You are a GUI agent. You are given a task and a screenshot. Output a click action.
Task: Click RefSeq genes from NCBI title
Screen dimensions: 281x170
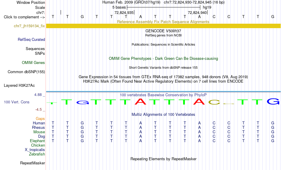(163, 35)
